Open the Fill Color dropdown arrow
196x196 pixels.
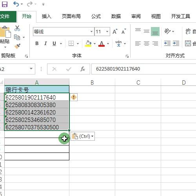tap(94, 44)
